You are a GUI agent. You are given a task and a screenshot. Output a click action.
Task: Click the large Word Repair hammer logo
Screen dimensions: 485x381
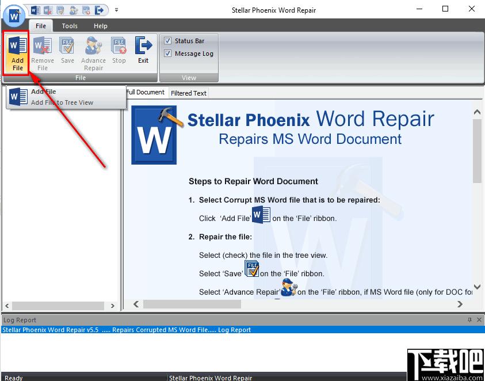click(x=157, y=135)
